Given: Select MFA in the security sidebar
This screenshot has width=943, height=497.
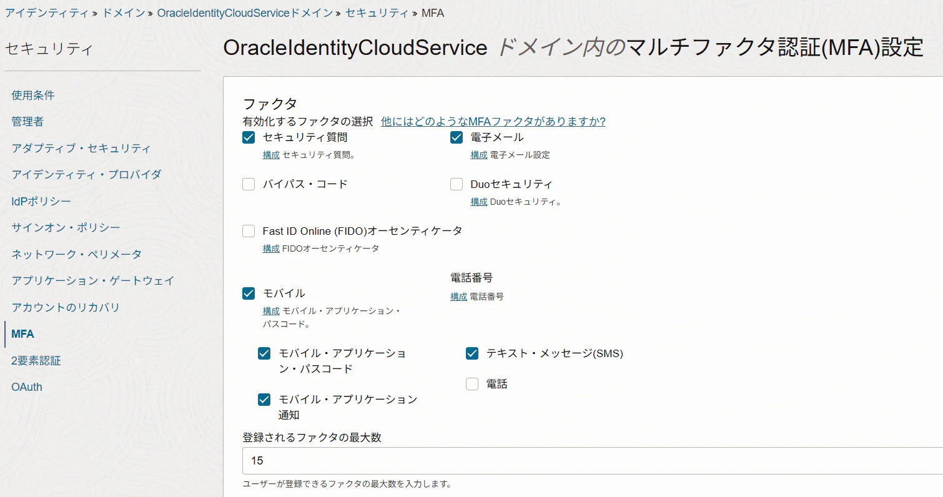Looking at the screenshot, I should click(x=22, y=334).
